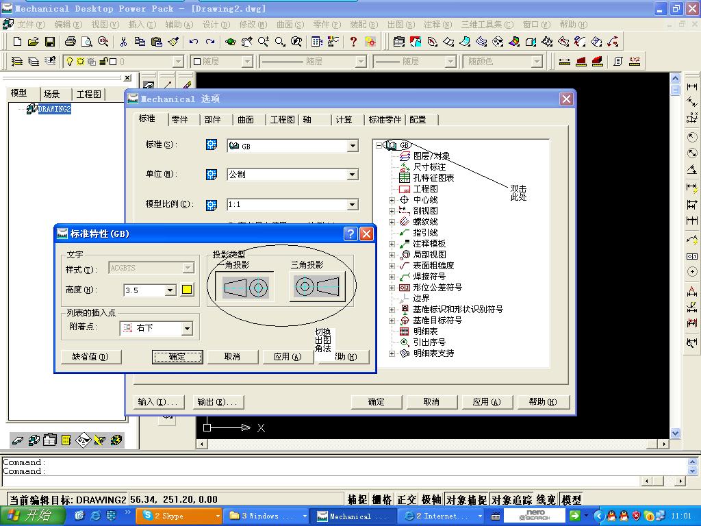Select DRAWING2 node in browser tree
Image resolution: width=701 pixels, height=526 pixels.
54,109
